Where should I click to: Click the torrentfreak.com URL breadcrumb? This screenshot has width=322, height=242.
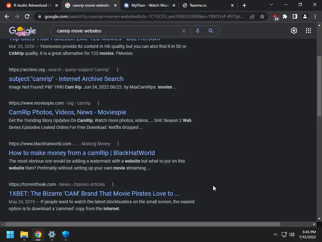(57, 184)
